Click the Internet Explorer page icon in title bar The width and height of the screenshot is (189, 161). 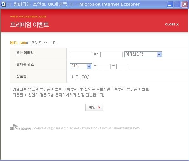tap(3, 4)
